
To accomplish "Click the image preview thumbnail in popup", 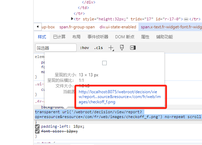I will [104, 63].
